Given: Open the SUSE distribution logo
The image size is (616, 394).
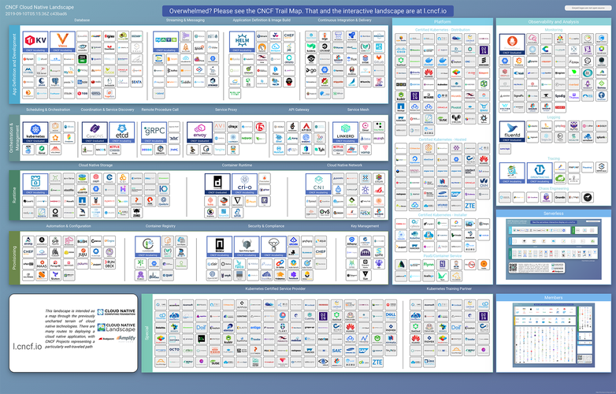Looking at the screenshot, I should coord(443,118).
